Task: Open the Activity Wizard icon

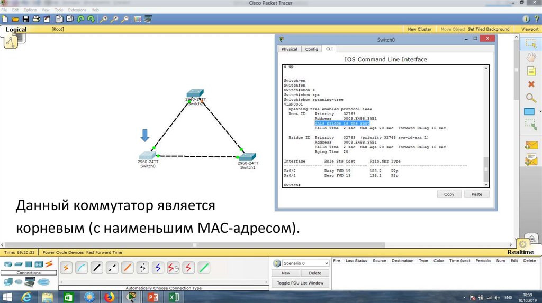Action: [47, 19]
